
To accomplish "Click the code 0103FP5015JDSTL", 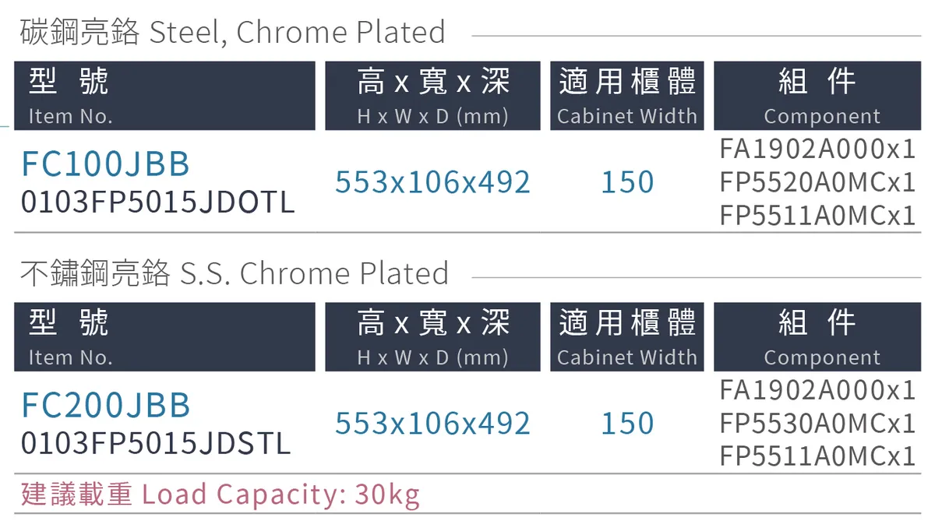I will click(x=155, y=443).
